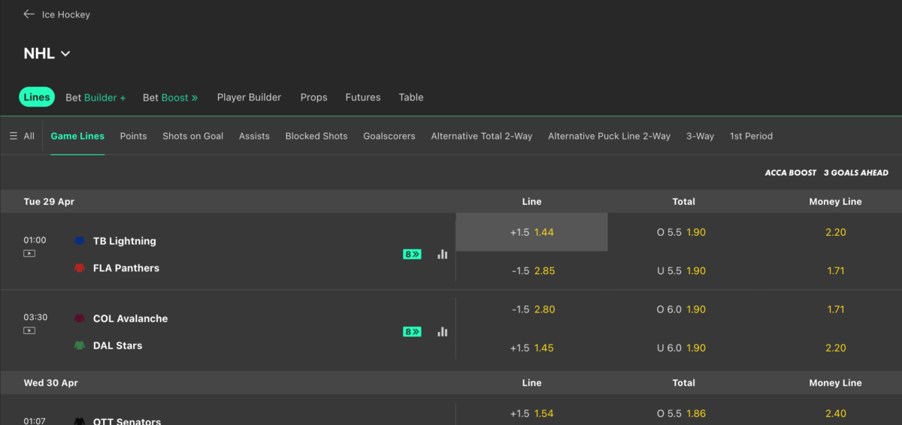Screen dimensions: 902x425
Task: Select DAL Stars money line 2.20
Action: pos(835,348)
